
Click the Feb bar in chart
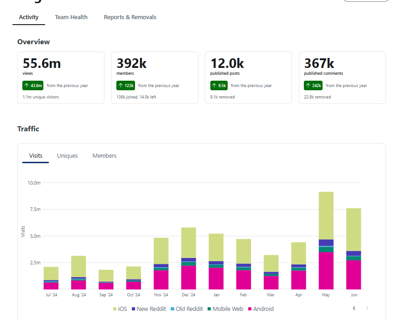point(244,264)
